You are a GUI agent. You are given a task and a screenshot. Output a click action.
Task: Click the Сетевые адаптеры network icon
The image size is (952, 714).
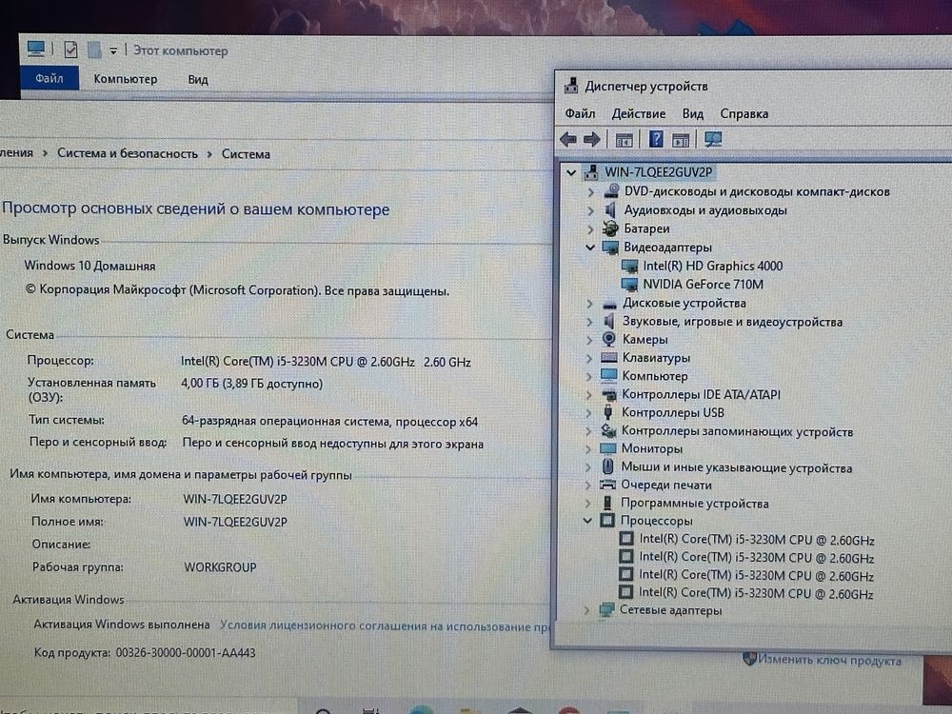click(605, 609)
